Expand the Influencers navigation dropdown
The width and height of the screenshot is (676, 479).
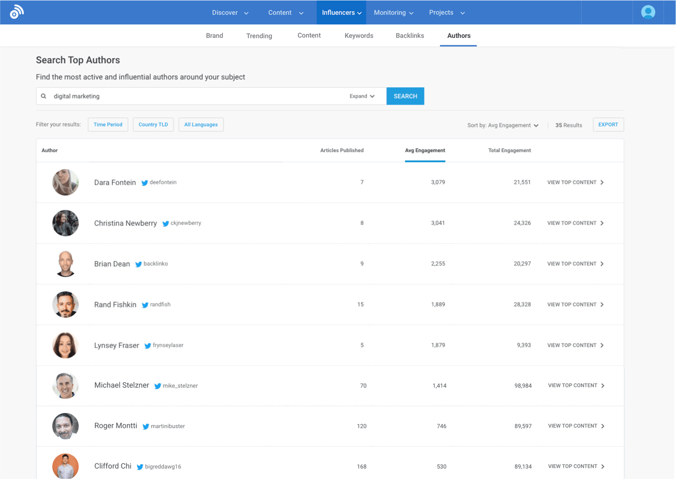point(341,11)
